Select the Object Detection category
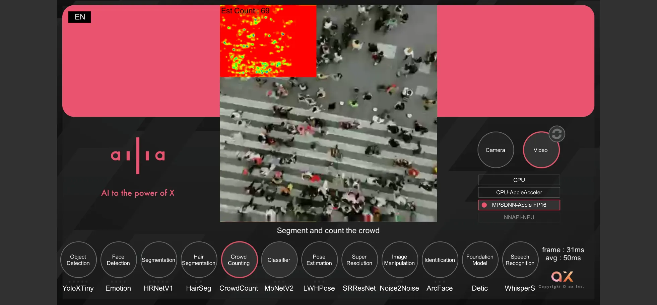Image resolution: width=657 pixels, height=305 pixels. tap(78, 260)
